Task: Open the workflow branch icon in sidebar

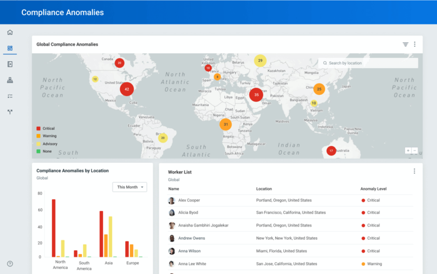Action: pyautogui.click(x=10, y=112)
